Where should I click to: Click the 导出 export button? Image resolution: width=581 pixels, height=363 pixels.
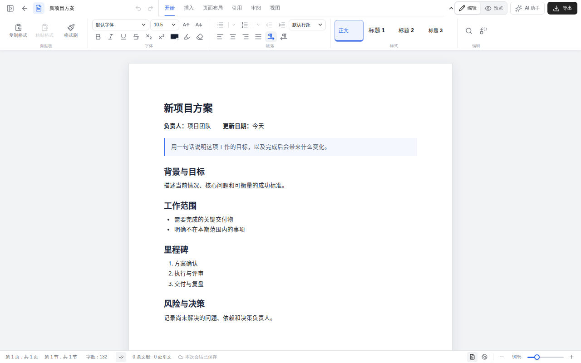tap(562, 8)
